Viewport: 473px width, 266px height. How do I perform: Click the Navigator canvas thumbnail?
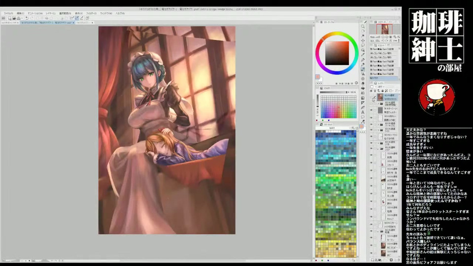pos(385,29)
